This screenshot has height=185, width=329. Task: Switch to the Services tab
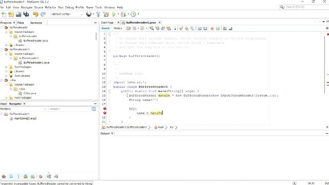[x=36, y=23]
